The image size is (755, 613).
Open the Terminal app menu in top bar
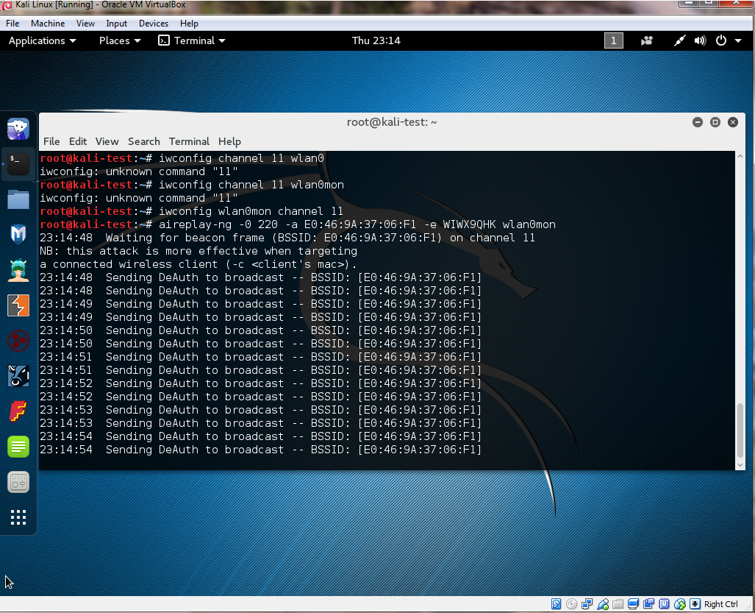(x=192, y=40)
